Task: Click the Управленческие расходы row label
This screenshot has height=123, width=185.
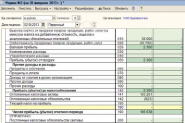Action: (29, 56)
